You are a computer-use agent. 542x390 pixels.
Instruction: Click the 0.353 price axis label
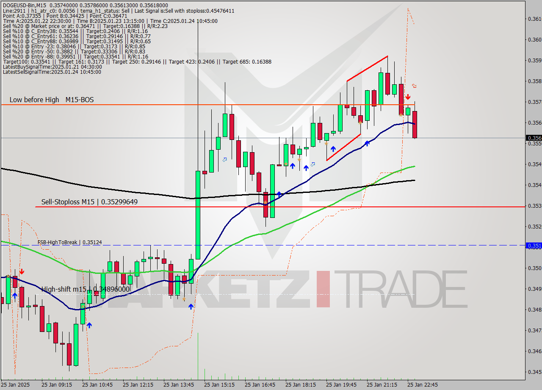tap(534, 206)
